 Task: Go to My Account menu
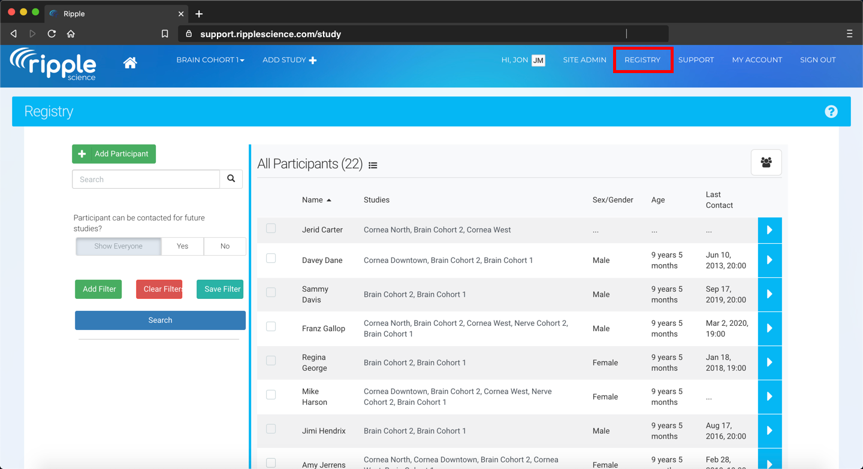(757, 60)
